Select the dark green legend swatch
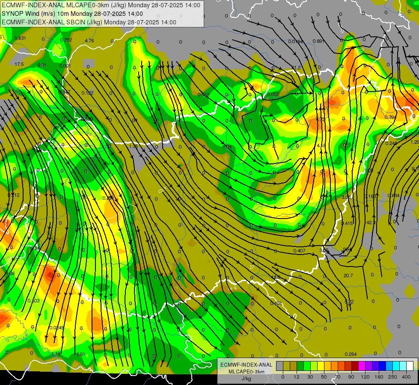Viewport: 419px width, 385px height. pos(300,366)
